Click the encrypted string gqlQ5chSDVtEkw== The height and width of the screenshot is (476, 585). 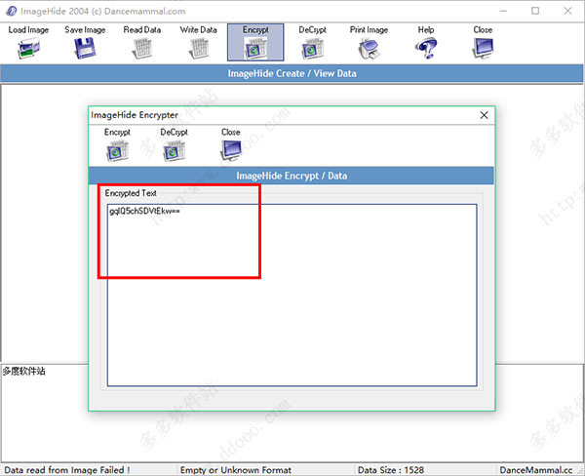click(144, 212)
